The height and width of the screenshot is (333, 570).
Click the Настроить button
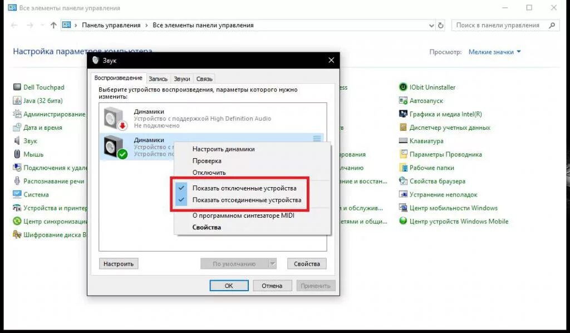tap(119, 264)
